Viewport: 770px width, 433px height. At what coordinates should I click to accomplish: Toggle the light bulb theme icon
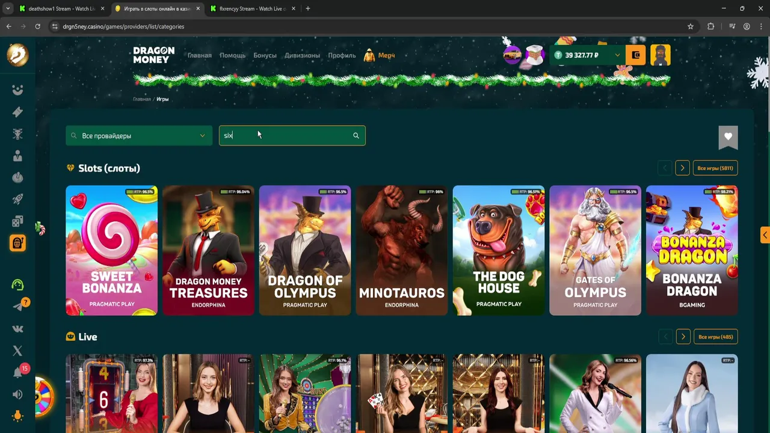coord(17,416)
